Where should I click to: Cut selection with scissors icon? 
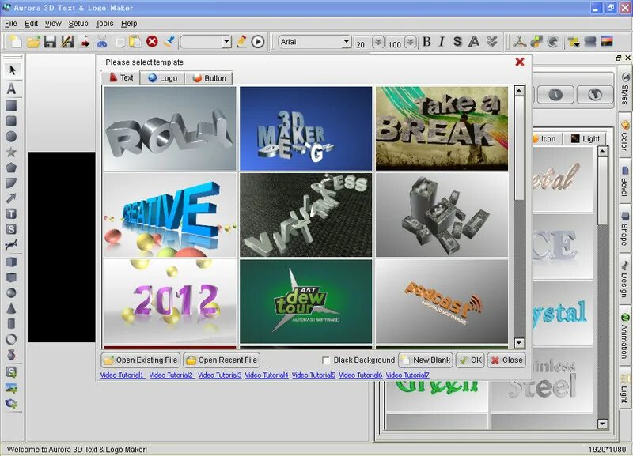coord(102,42)
